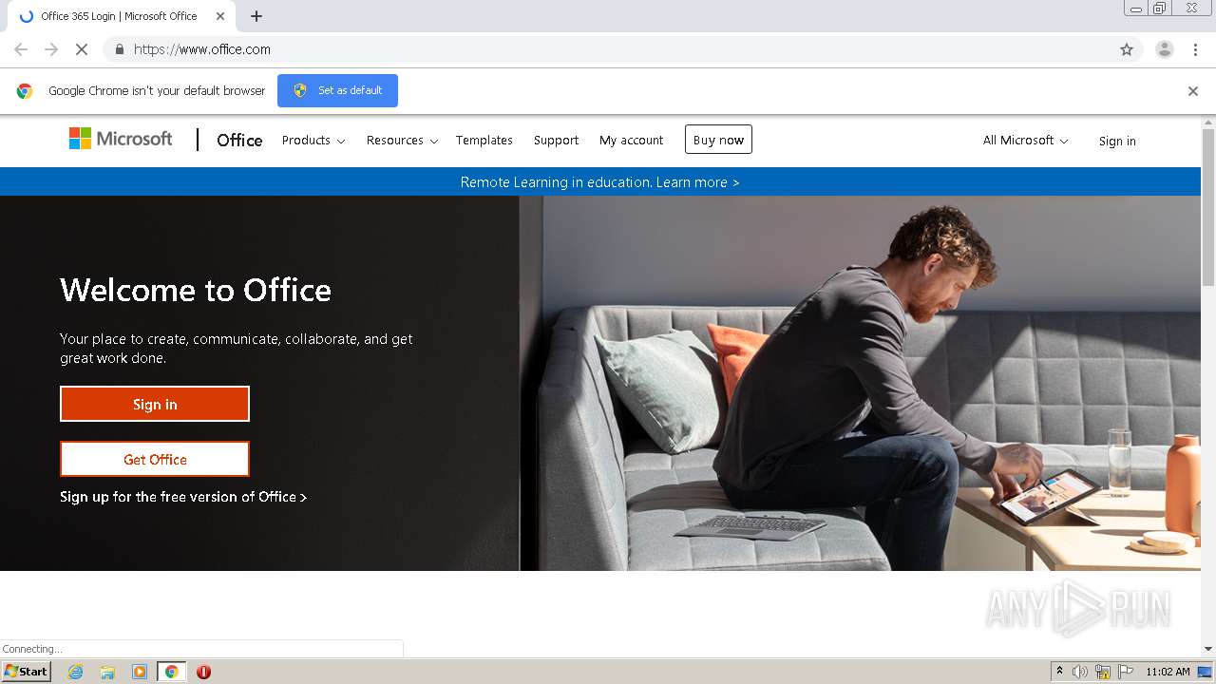
Task: Open Remote Learning in education banner link
Action: point(599,182)
